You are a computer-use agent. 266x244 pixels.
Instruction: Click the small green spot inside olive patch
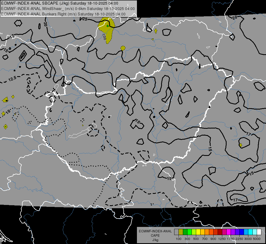pyautogui.click(x=108, y=26)
